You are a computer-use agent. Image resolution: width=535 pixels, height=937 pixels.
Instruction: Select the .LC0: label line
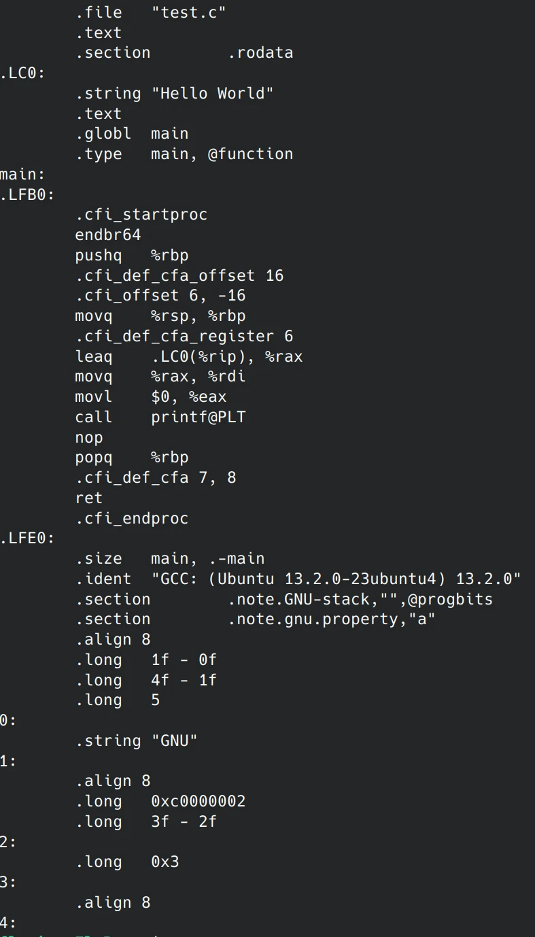point(22,73)
